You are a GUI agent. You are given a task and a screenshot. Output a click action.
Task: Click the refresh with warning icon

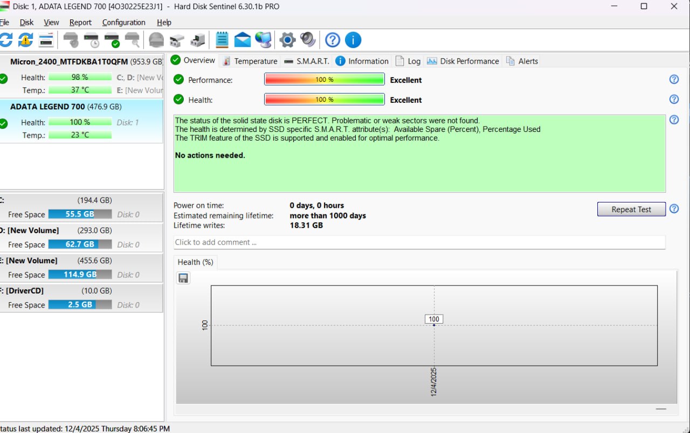[25, 40]
